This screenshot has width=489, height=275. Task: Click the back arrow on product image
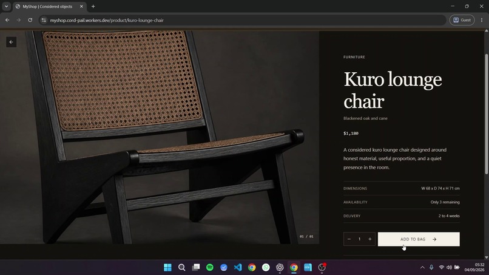point(12,42)
